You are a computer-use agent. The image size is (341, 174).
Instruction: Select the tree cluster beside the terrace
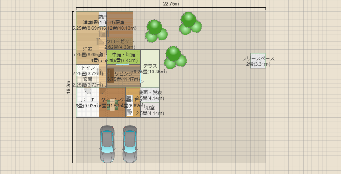pyautogui.click(x=175, y=57)
